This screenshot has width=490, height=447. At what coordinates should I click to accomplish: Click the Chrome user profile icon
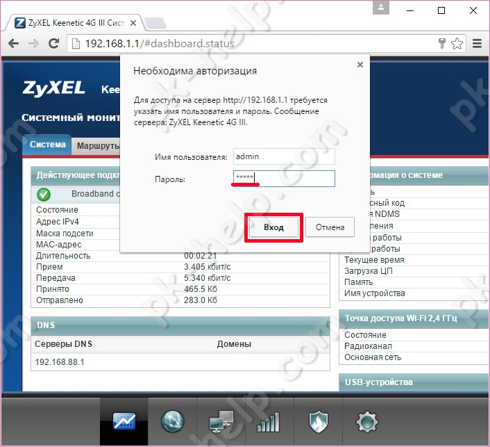coord(381,8)
